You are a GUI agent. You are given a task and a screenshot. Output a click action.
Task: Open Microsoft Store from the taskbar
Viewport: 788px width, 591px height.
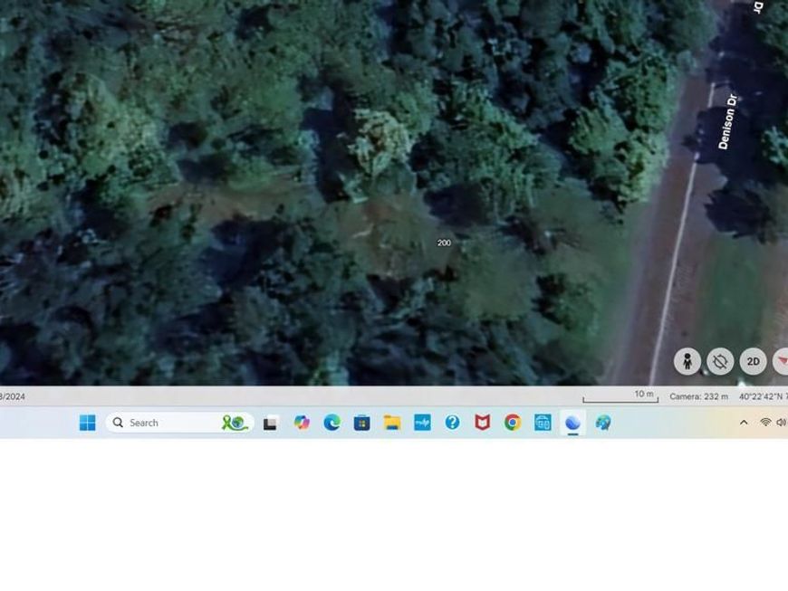tap(362, 423)
